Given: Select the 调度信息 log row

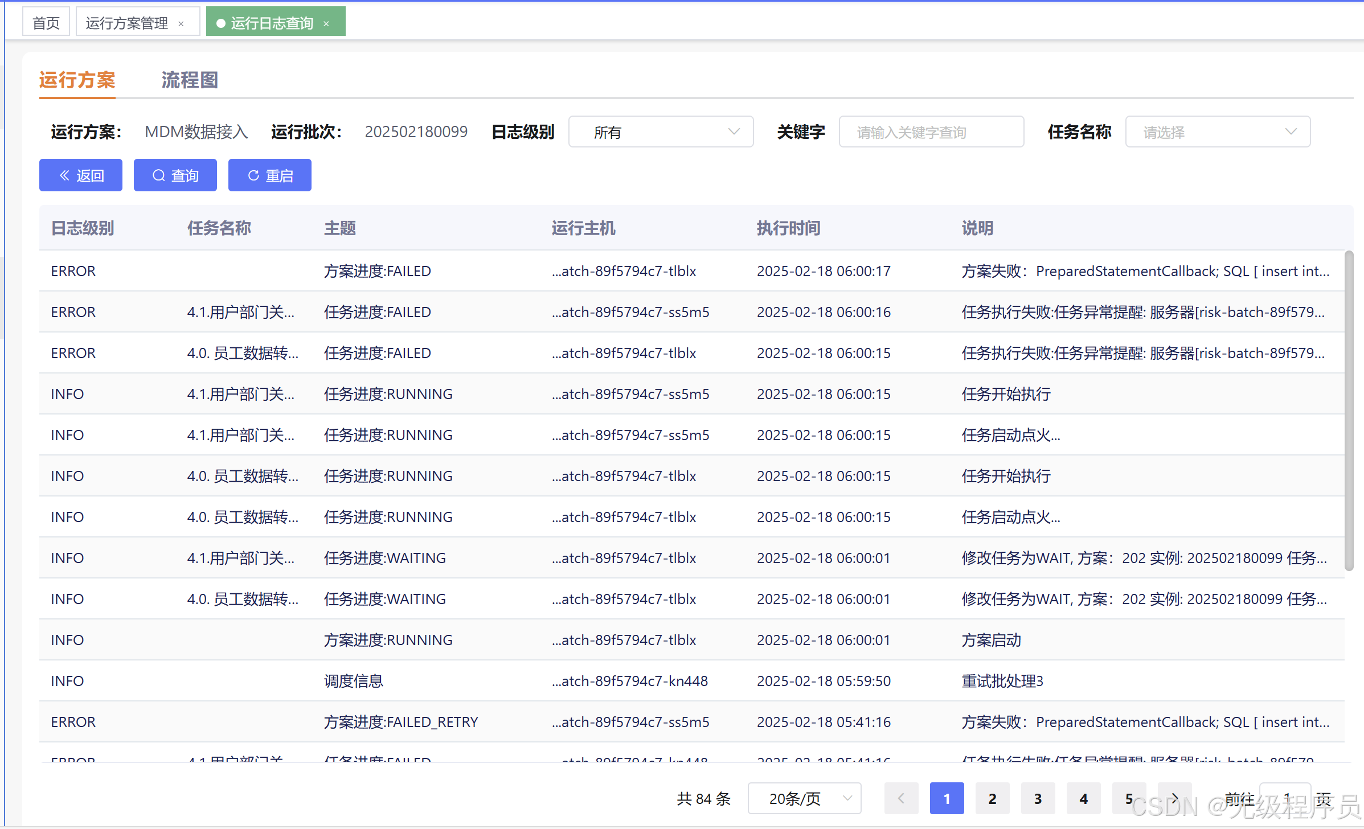Looking at the screenshot, I should 353,681.
